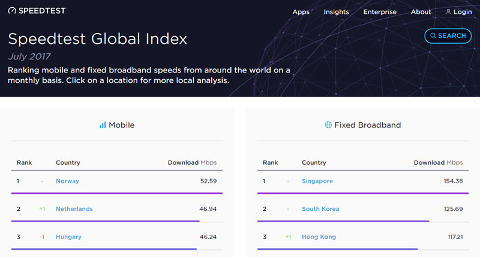Viewport: 480px width, 257px height.
Task: Click the +1 rank change beside Netherlands
Action: click(42, 208)
